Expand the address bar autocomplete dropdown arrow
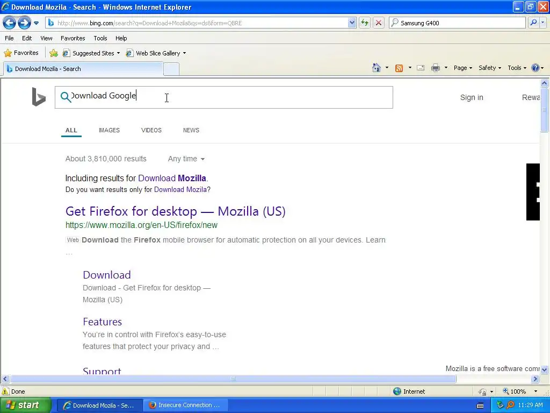Screen dimensions: 550x413 click(352, 23)
